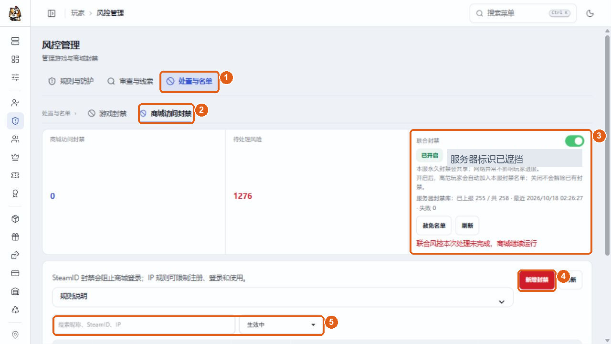The width and height of the screenshot is (611, 344).
Task: Open the gift sidebar icon
Action: (x=15, y=237)
